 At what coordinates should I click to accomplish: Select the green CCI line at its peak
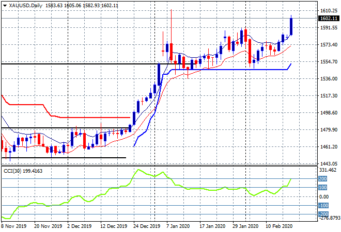(x=138, y=170)
